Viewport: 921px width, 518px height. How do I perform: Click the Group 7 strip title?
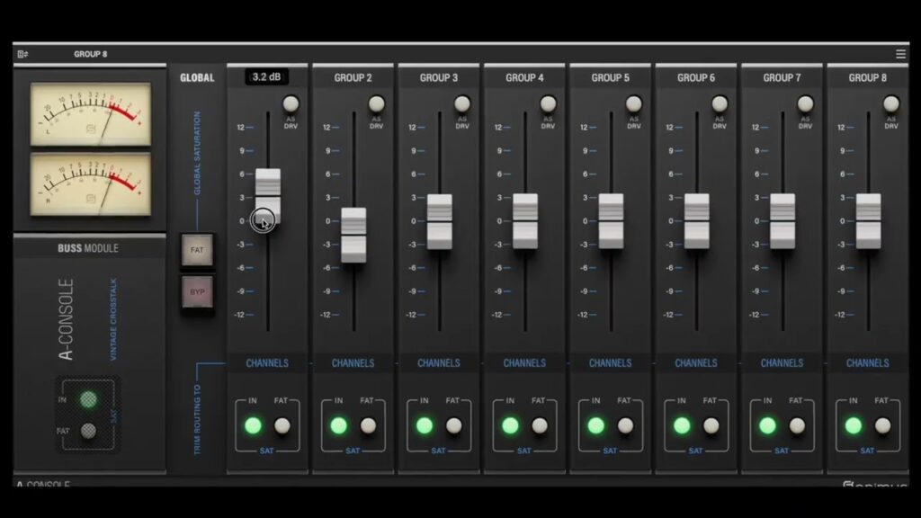(782, 77)
